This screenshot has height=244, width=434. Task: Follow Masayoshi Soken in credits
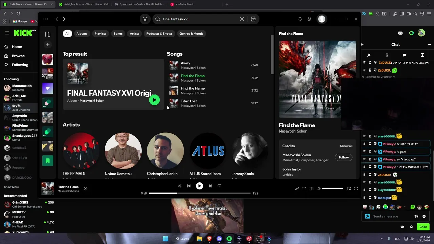343,157
